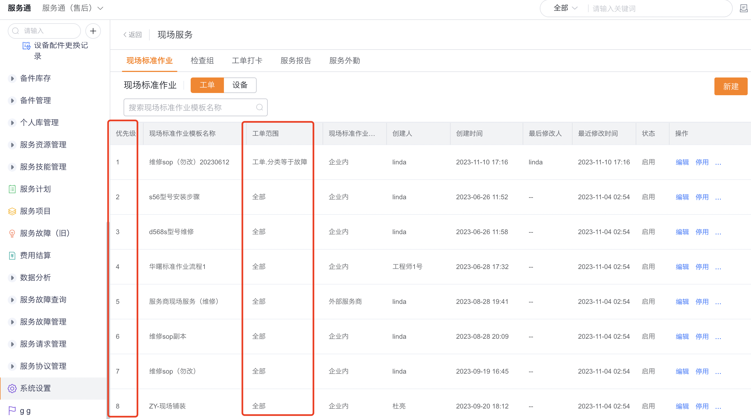This screenshot has width=751, height=419.
Task: Select the 工单 view toggle
Action: coord(207,85)
